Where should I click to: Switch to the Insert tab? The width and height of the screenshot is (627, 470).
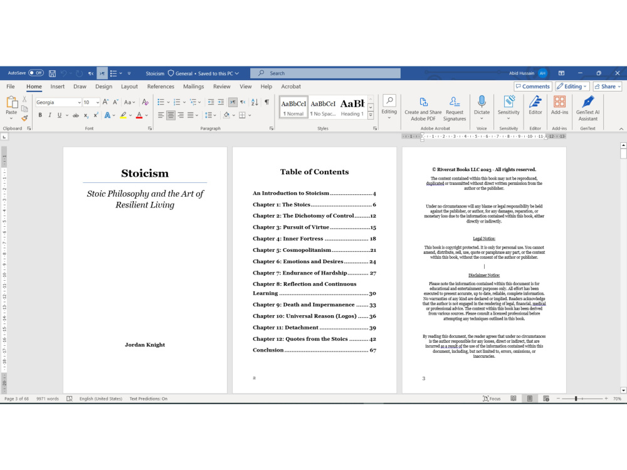(x=57, y=86)
